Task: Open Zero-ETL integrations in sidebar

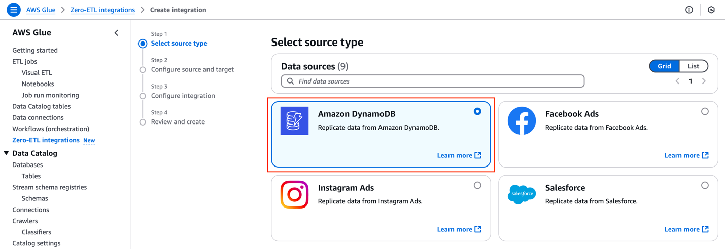Action: point(46,140)
